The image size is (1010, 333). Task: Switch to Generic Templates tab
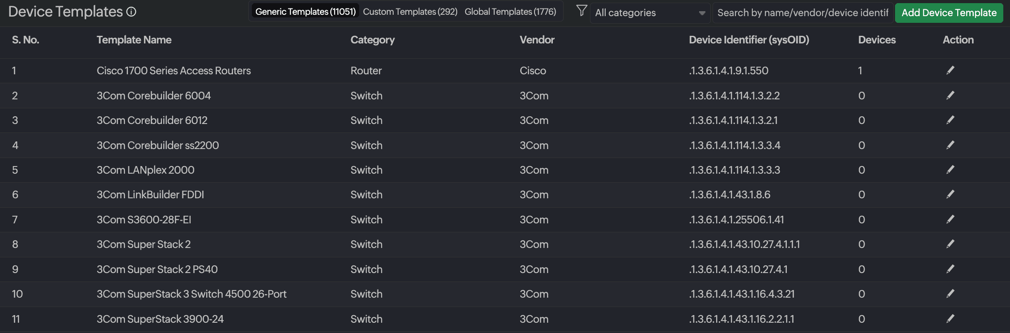coord(306,12)
